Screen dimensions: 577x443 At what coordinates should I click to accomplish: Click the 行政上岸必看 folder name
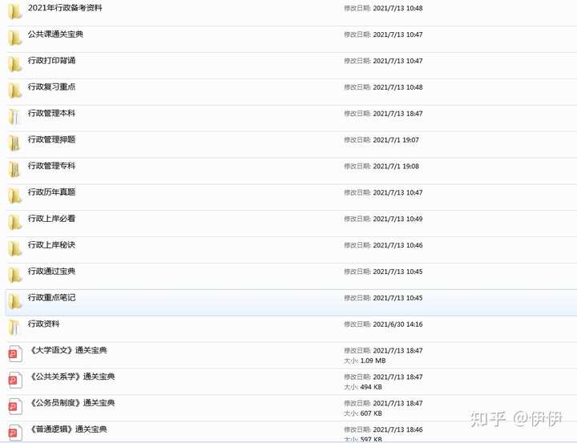click(51, 219)
